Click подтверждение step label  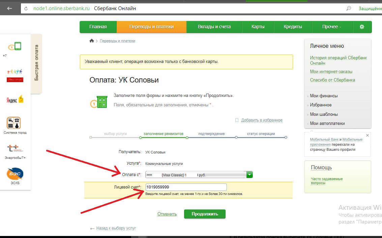pos(211,134)
